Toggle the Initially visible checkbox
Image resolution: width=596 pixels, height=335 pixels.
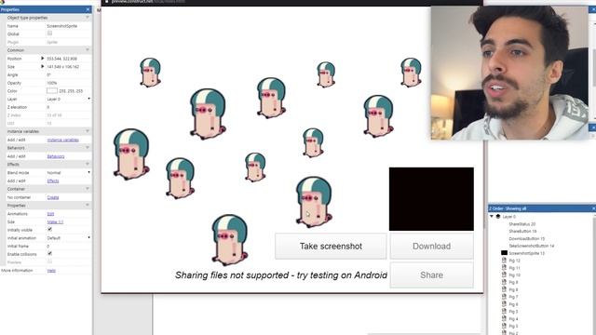(49, 230)
